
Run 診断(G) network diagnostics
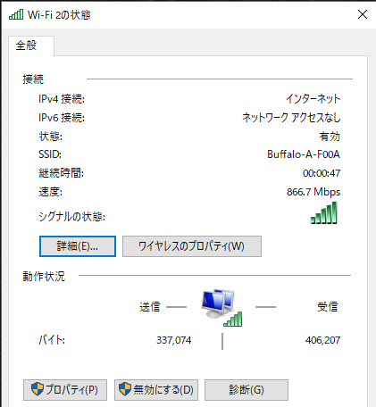(x=246, y=390)
